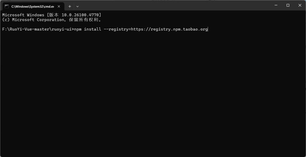
Task: Select the C:\Windows\System32\cmd.exe tab title
Action: 33,6
